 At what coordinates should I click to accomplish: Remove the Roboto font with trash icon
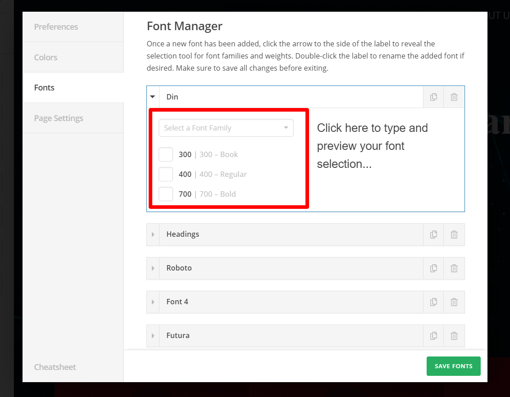pyautogui.click(x=454, y=268)
